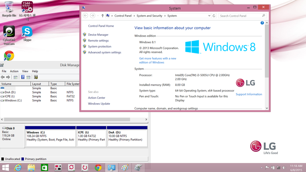Open Windows Update link
Screen dimensions: 306x172
click(x=99, y=104)
